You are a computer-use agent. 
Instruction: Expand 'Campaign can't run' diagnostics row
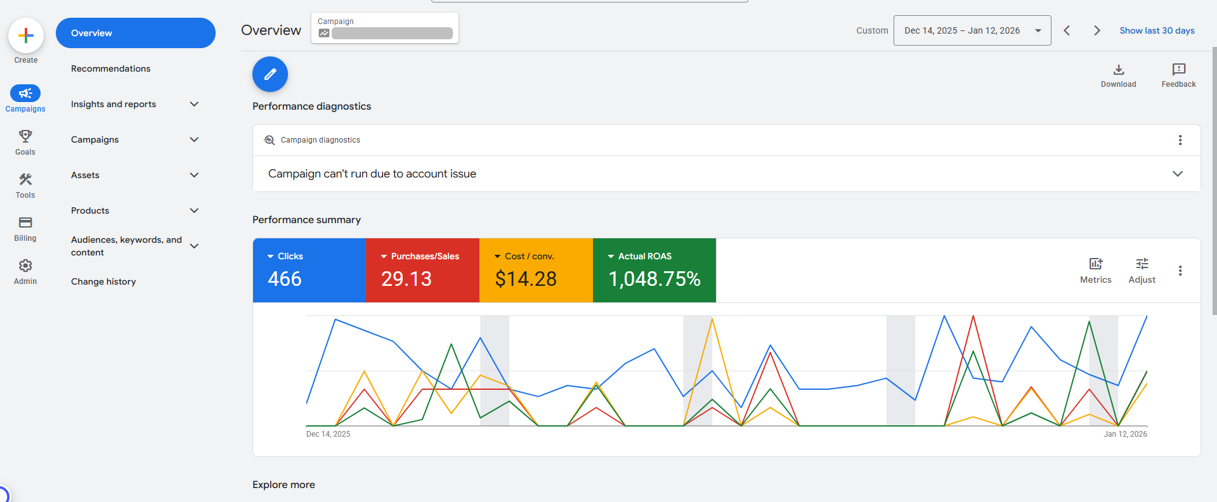pos(726,174)
